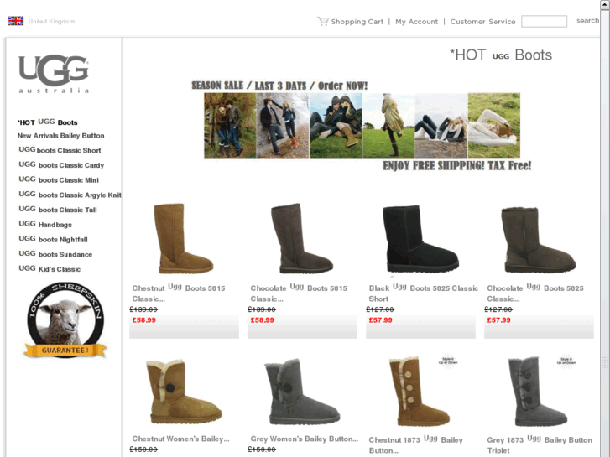Screen dimensions: 610x457
Task: Click the season sale banner image
Action: [362, 126]
